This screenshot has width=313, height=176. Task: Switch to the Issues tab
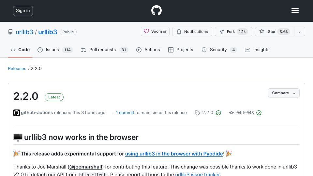pos(55,50)
